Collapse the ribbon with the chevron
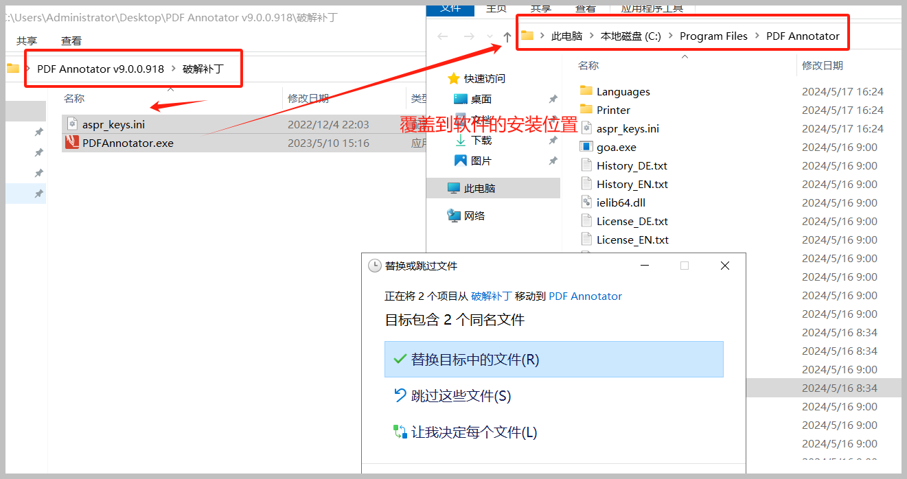 (685, 55)
